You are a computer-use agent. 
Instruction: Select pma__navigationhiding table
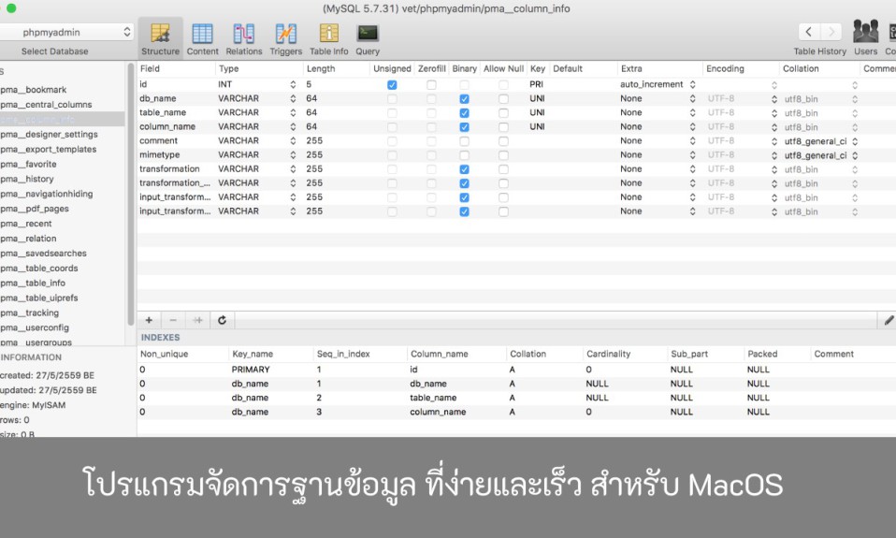coord(62,194)
